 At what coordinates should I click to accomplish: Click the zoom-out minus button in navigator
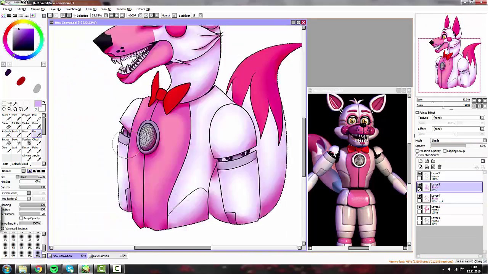474,100
